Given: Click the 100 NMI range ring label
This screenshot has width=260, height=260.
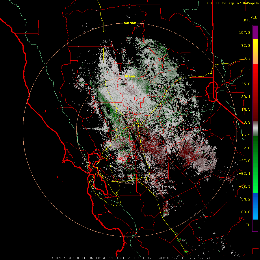Looking at the screenshot, I should coord(130,23).
